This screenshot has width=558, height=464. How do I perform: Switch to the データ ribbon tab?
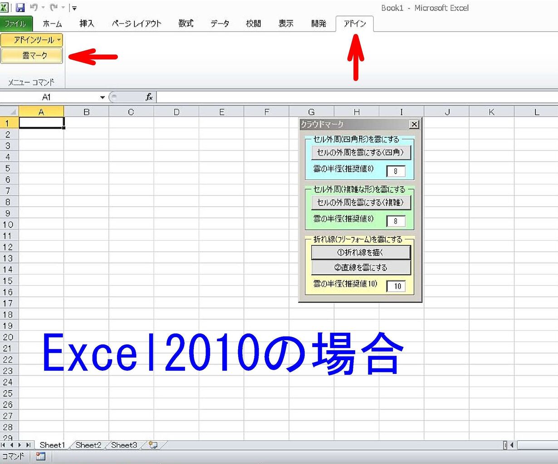tap(220, 24)
